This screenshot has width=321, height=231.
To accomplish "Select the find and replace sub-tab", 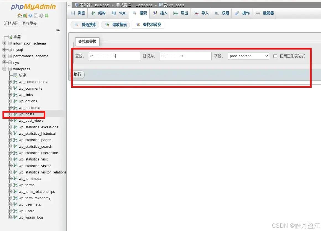I will tap(148, 25).
